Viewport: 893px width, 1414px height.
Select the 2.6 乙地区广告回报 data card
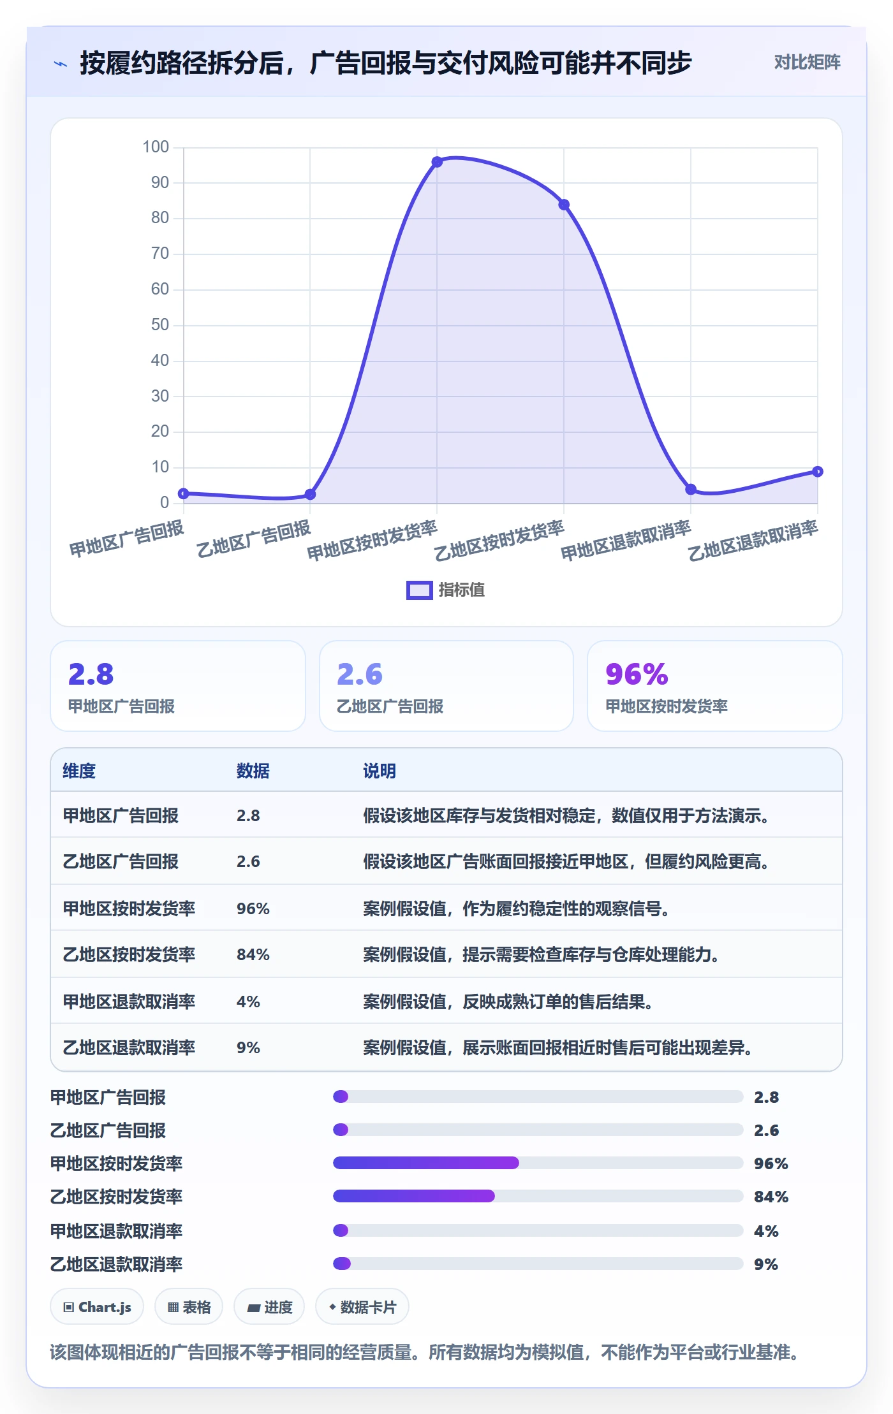pyautogui.click(x=447, y=686)
